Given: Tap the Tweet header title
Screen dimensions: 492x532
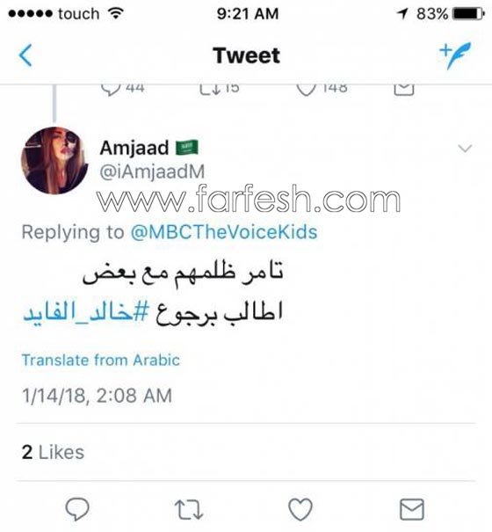Looking at the screenshot, I should coord(247,55).
